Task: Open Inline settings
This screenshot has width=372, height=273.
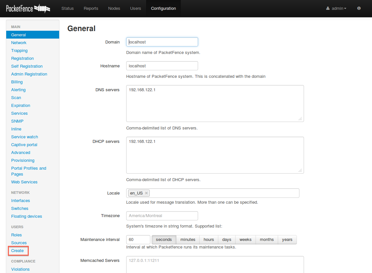Action: click(x=16, y=129)
